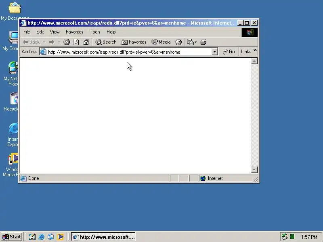Image resolution: width=323 pixels, height=242 pixels.
Task: Click the microsoft.com taskbar window button
Action: coord(104,237)
